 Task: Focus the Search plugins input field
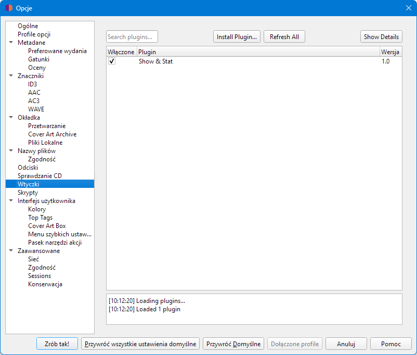132,37
